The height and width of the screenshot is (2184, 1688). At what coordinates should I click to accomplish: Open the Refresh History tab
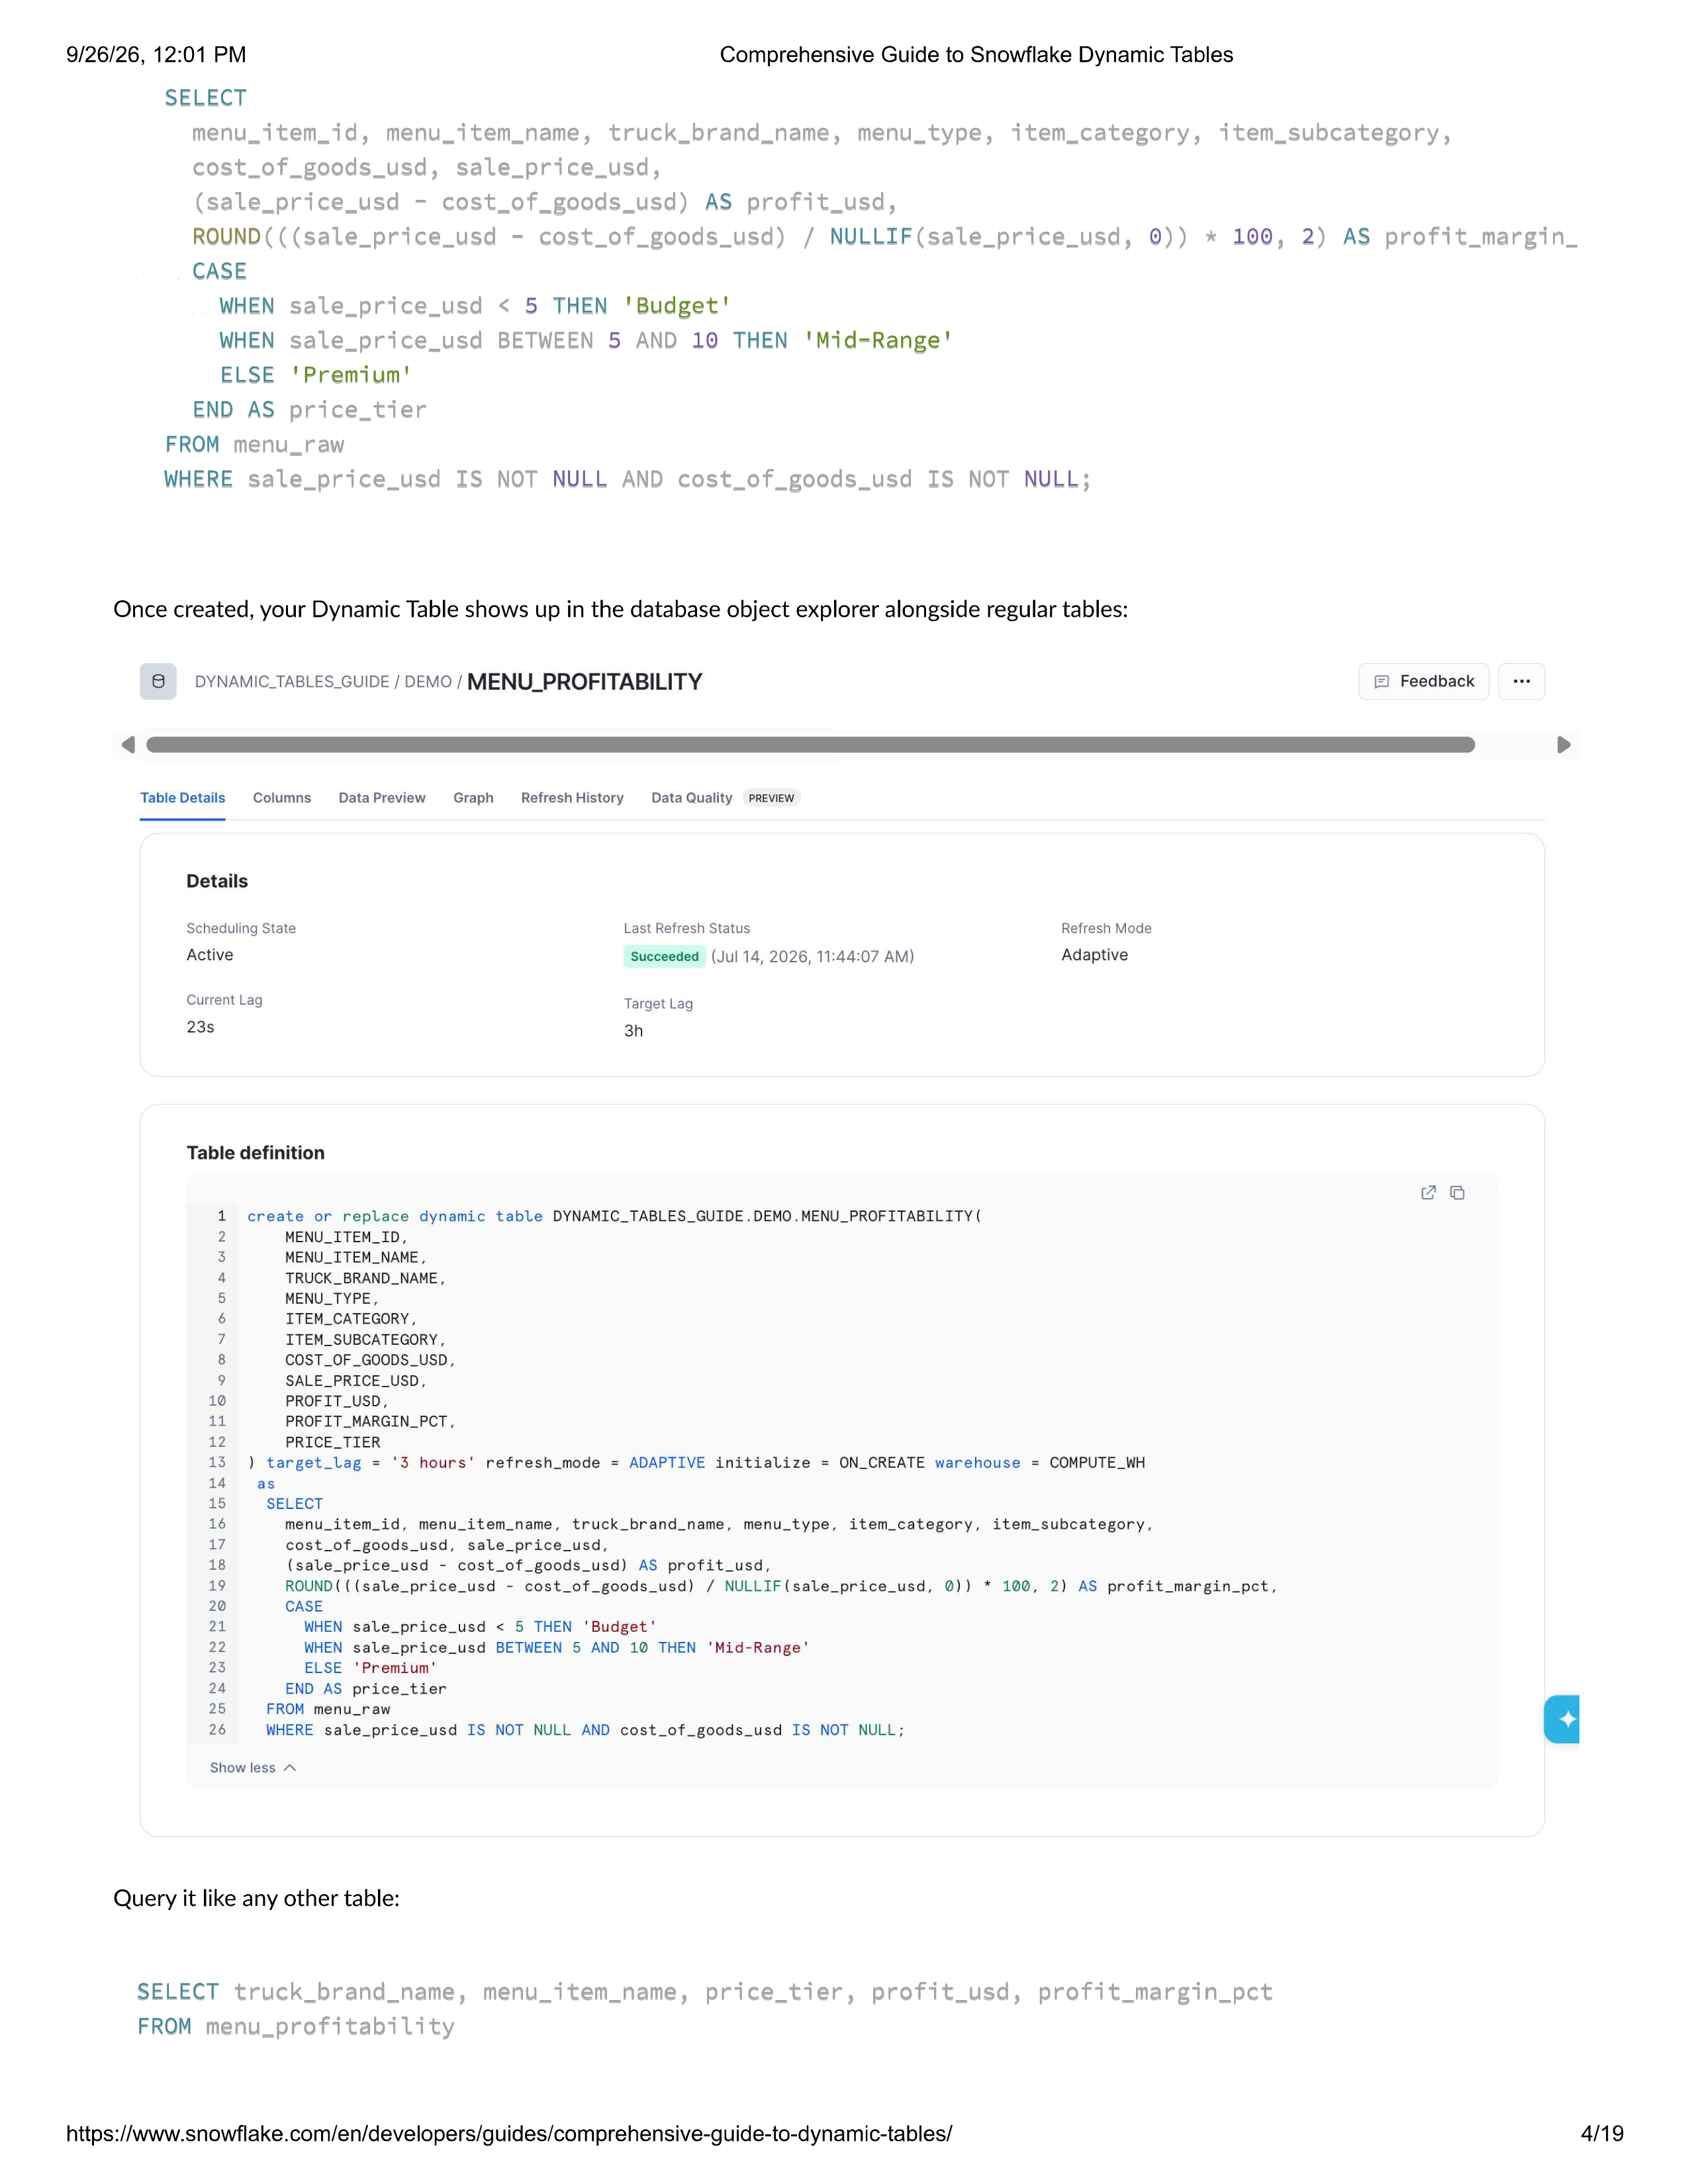coord(572,798)
